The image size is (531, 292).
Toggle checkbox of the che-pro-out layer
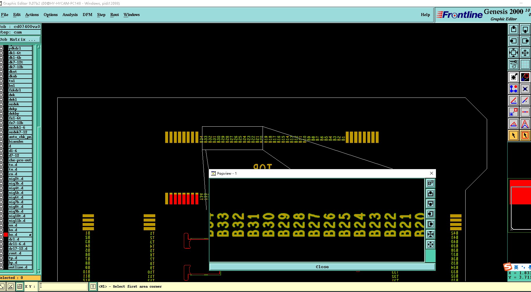1,160
